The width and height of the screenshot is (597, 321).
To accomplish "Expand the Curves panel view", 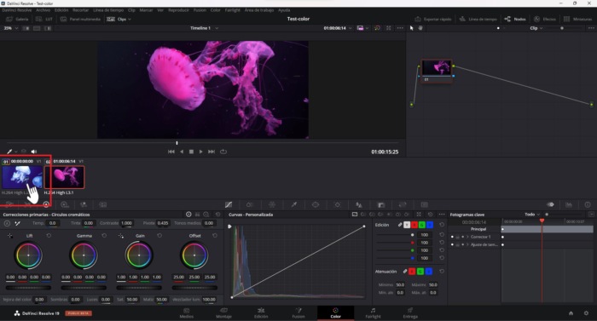I will point(419,215).
